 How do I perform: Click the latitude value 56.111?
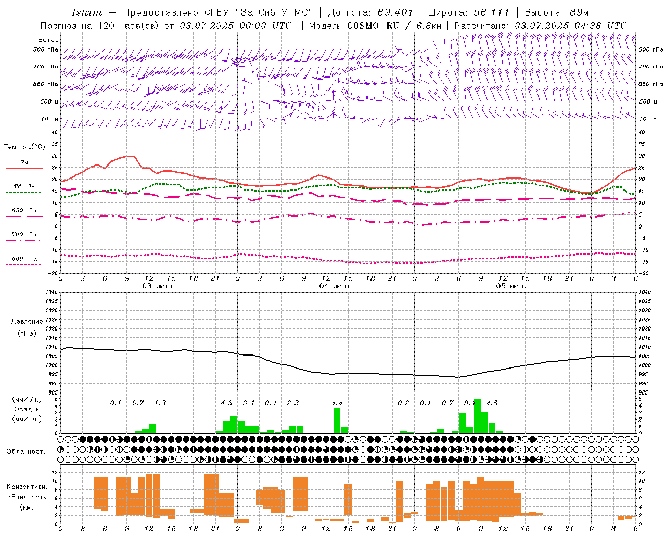[492, 12]
